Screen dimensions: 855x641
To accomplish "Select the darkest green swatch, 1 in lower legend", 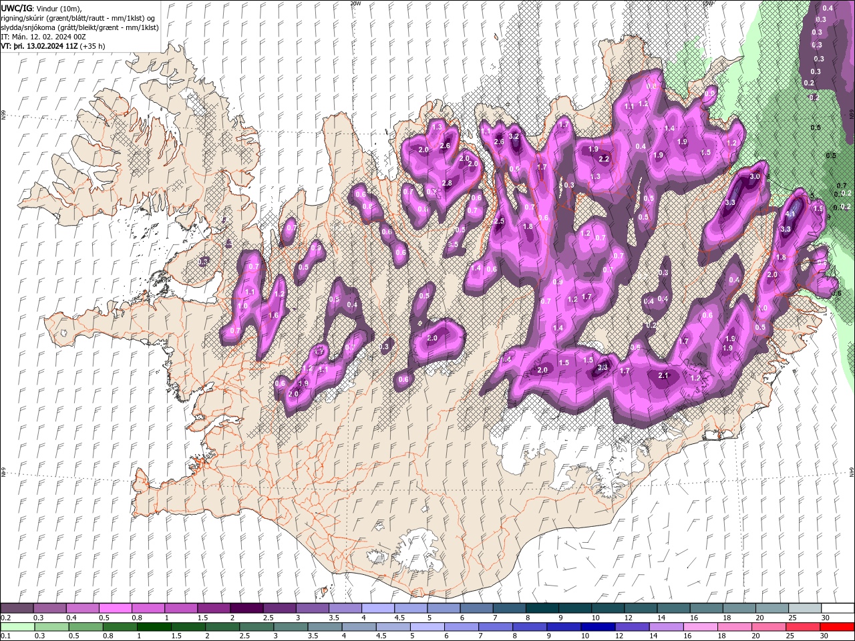I will [154, 627].
